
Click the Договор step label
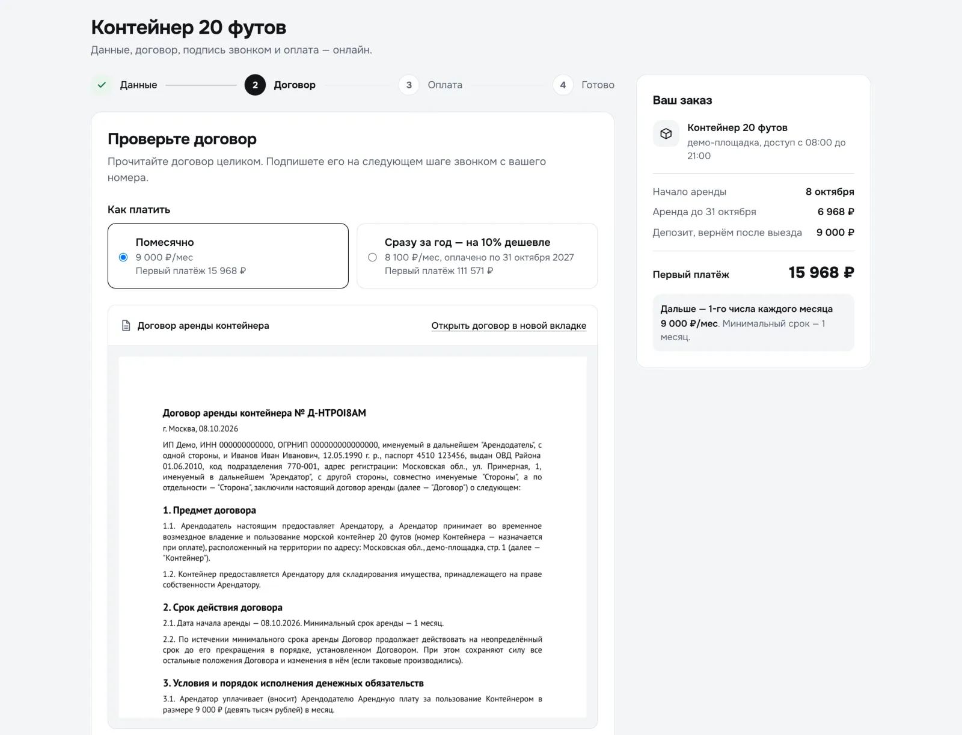(295, 85)
